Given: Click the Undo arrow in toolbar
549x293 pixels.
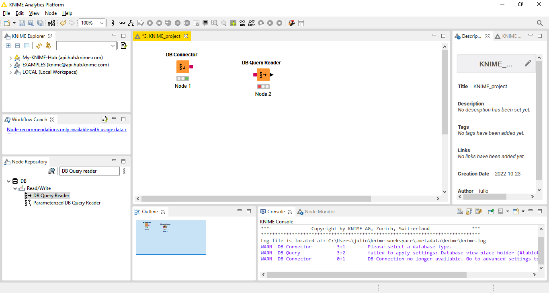Looking at the screenshot, I should tap(63, 23).
